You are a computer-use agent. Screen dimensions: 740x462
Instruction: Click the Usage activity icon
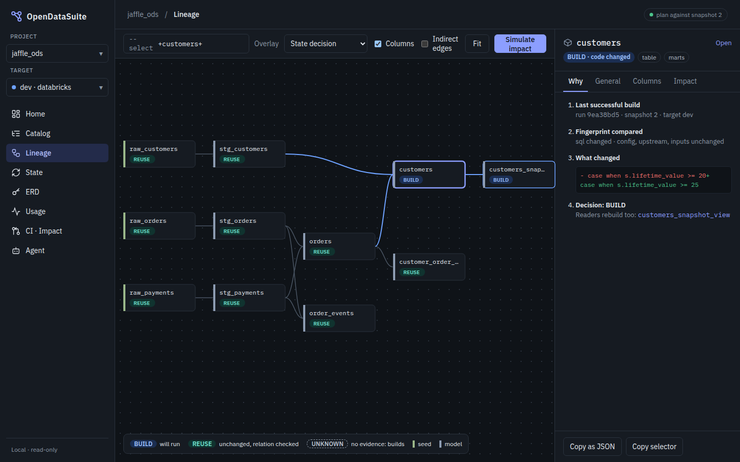click(x=16, y=211)
